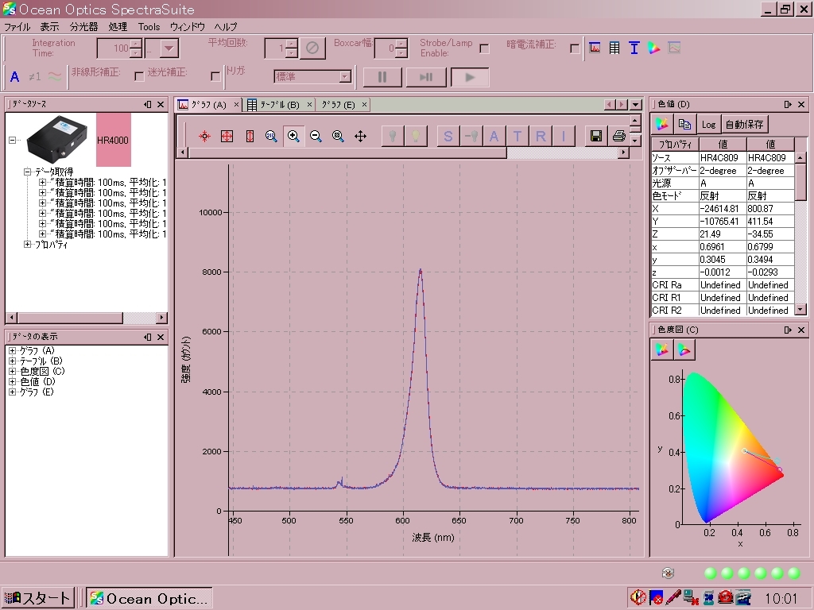
Task: Open the ファイル menu
Action: tap(17, 27)
